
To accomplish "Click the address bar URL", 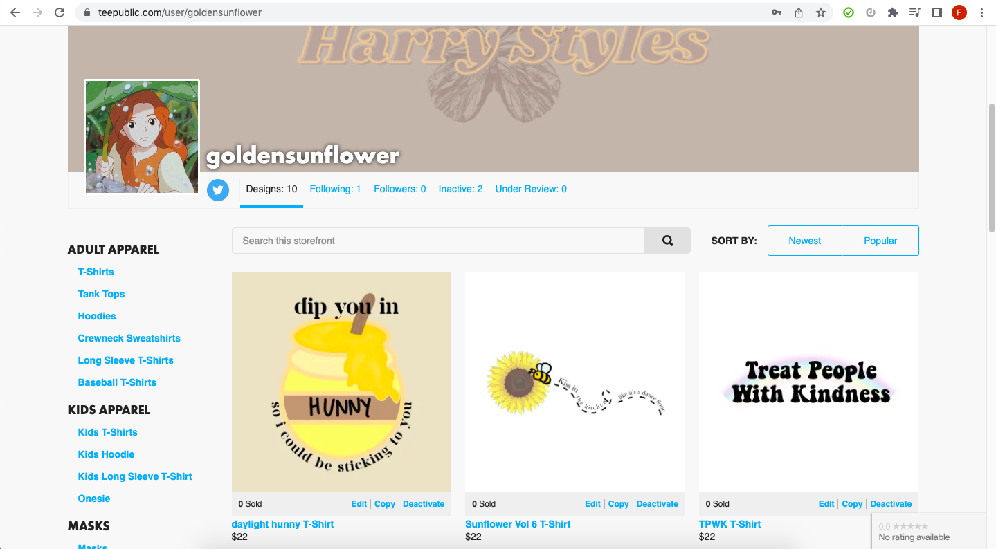I will tap(180, 12).
